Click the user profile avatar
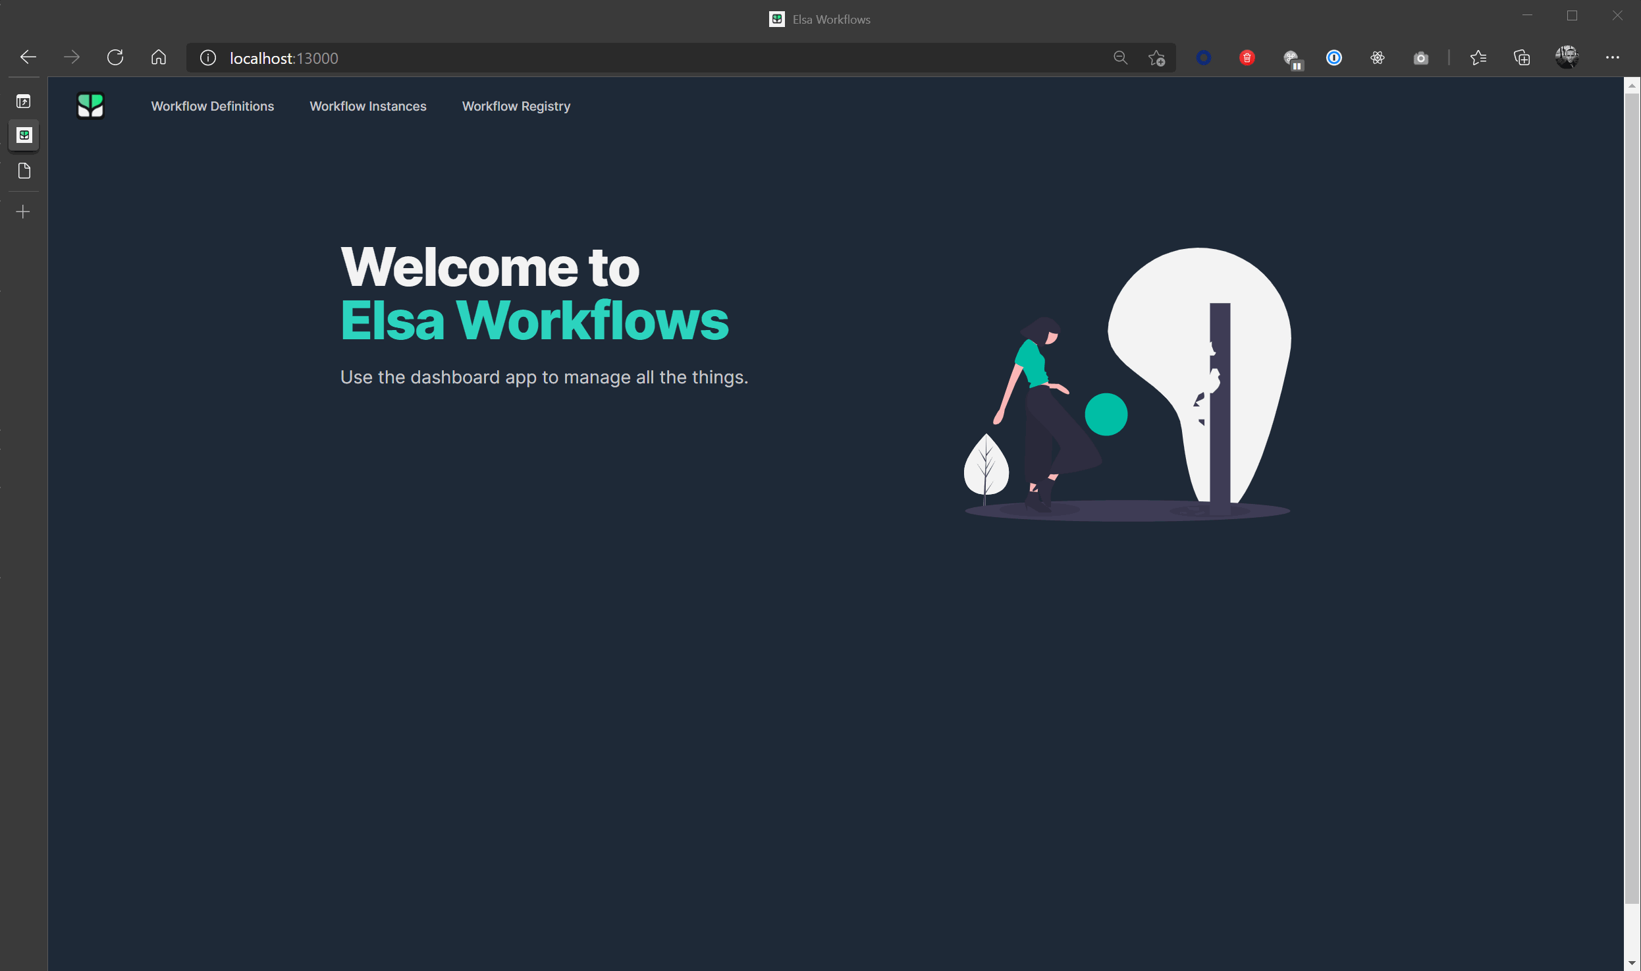This screenshot has height=971, width=1641. (1567, 57)
